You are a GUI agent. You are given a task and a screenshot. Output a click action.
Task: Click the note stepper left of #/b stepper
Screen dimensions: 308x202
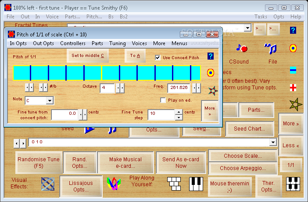pyautogui.click(x=29, y=88)
